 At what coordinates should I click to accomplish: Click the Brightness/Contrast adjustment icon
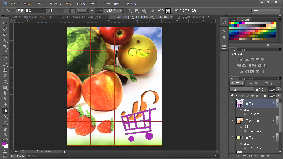click(x=241, y=60)
